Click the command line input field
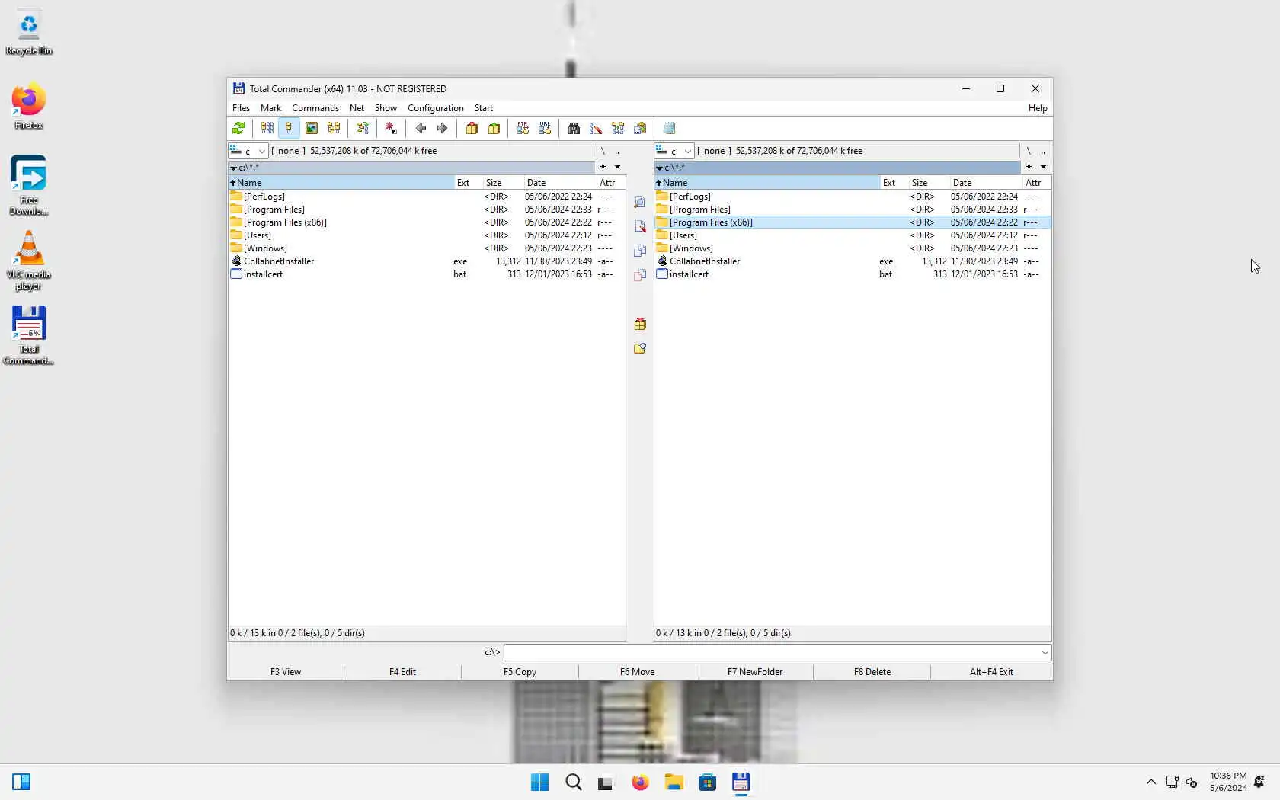Screen dimensions: 1280x800 click(772, 653)
